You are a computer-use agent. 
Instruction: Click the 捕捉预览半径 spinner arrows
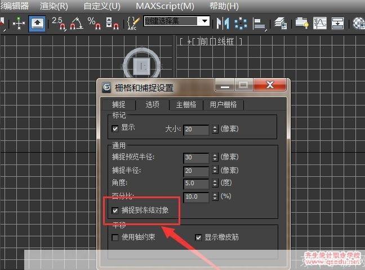[x=215, y=158]
